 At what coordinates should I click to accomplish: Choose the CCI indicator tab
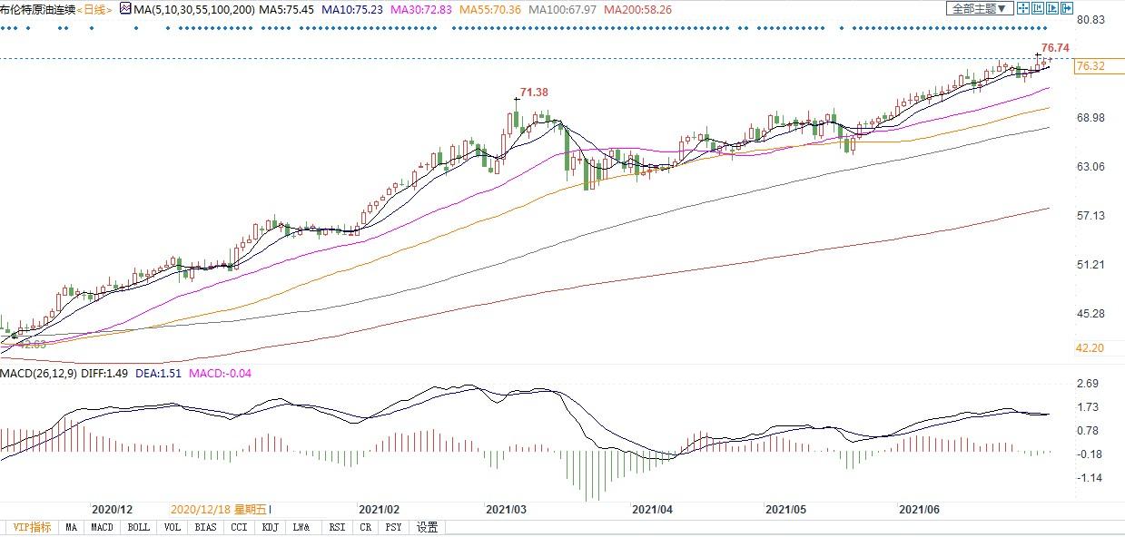(x=238, y=527)
